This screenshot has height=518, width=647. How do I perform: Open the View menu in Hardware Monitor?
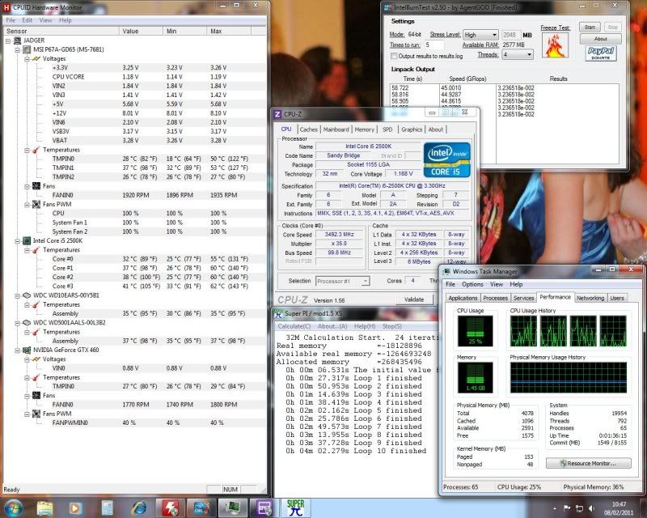46,19
